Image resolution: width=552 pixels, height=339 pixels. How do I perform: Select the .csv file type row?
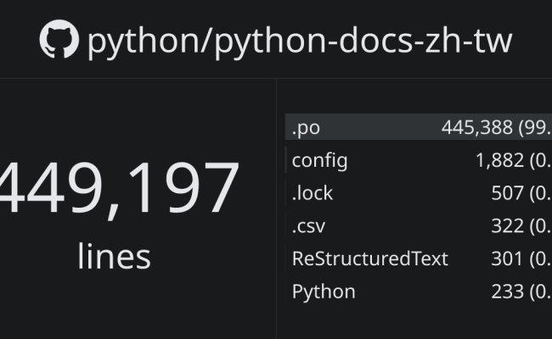click(419, 225)
